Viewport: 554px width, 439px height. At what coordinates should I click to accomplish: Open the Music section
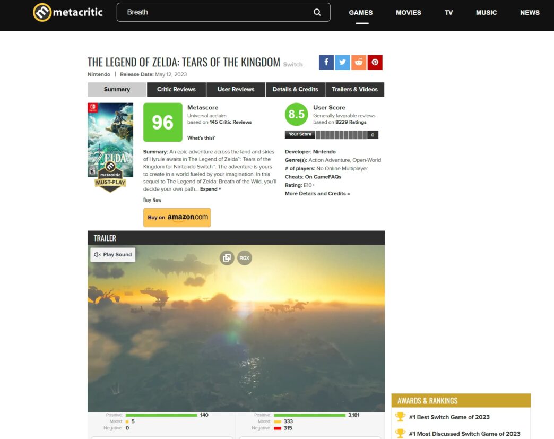(x=486, y=13)
